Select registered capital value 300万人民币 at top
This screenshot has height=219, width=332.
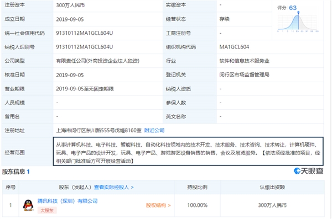(70, 5)
